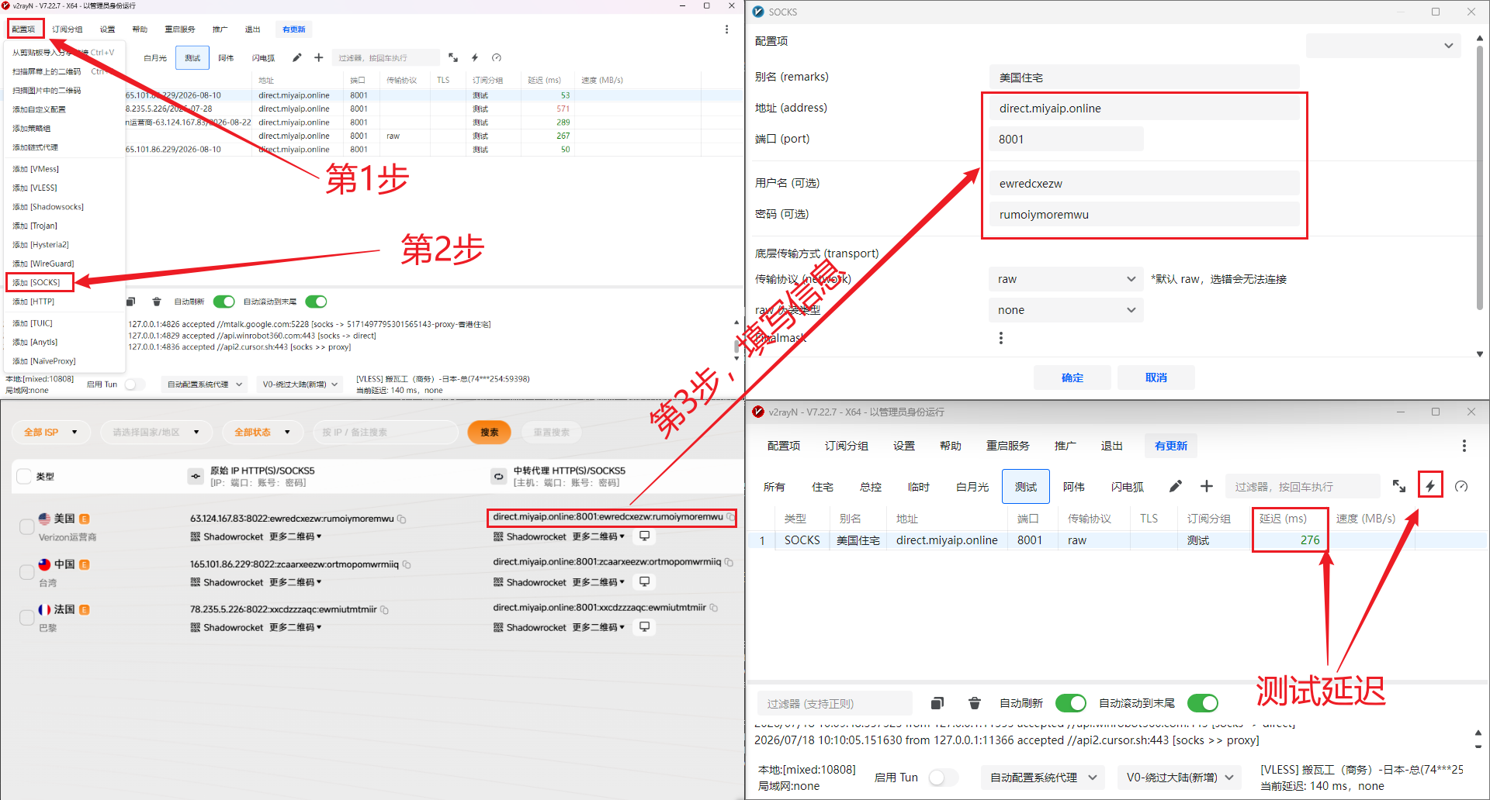Copy the 63.124.167.83:8022 original IP string
Image resolution: width=1490 pixels, height=800 pixels.
(402, 519)
